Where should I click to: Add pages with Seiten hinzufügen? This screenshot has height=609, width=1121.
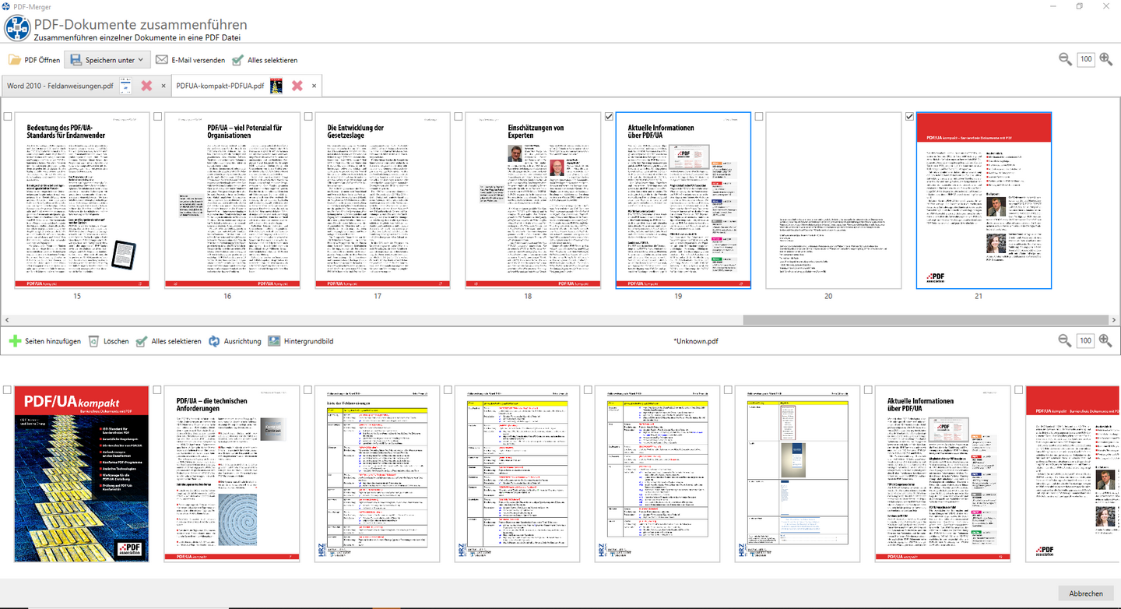(x=45, y=341)
